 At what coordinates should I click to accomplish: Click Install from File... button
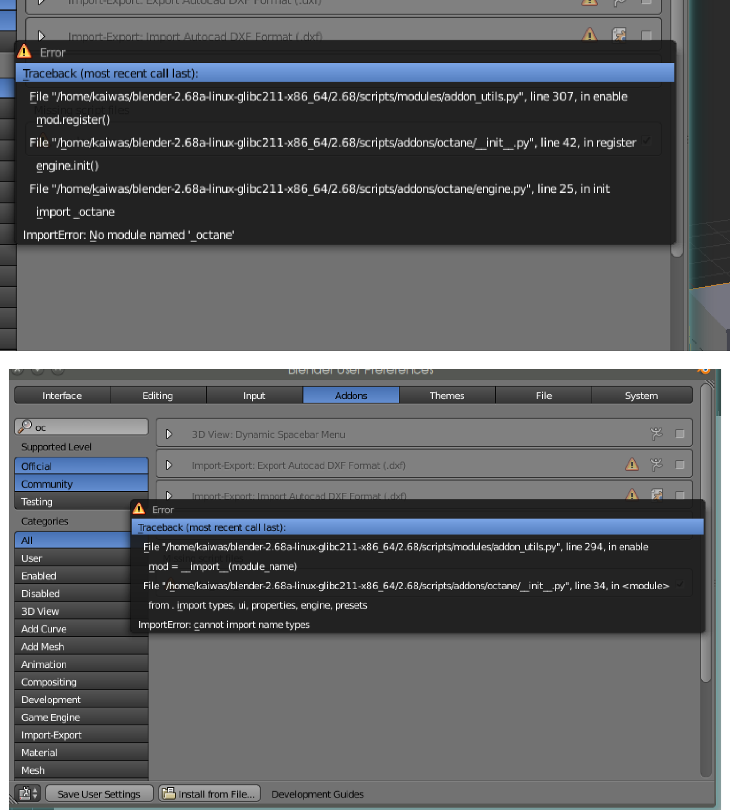(x=210, y=794)
